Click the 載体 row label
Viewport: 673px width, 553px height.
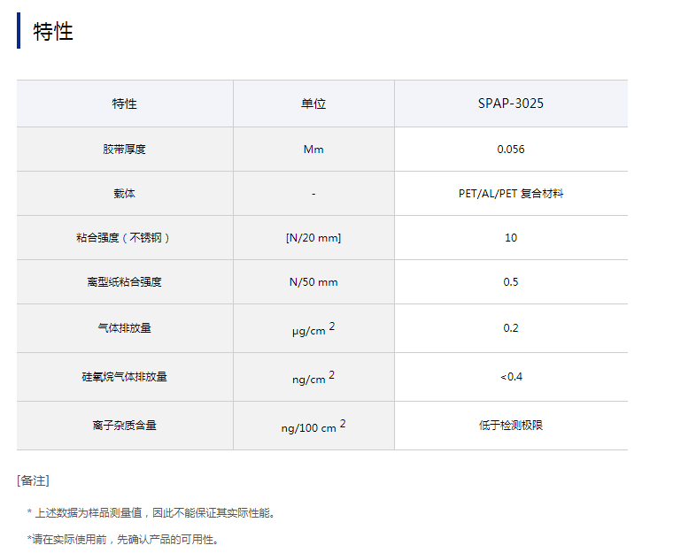[x=124, y=194]
